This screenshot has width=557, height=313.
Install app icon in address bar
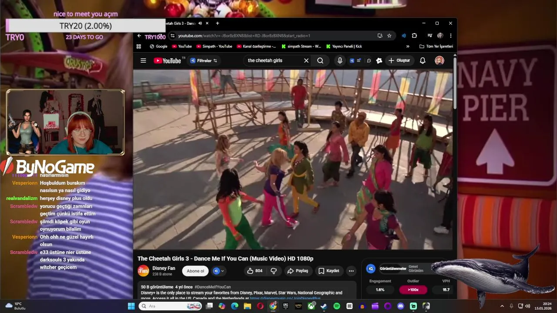[380, 36]
